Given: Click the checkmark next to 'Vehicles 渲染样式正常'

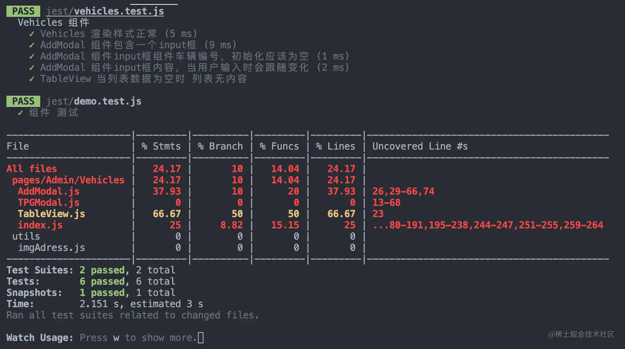Looking at the screenshot, I should (32, 34).
